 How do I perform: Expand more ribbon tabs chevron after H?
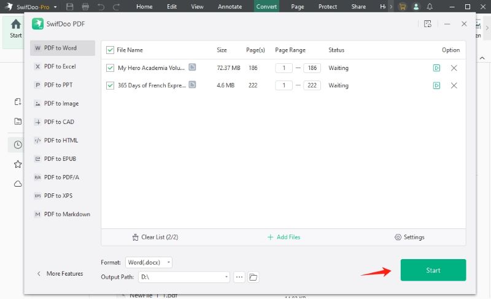click(x=391, y=7)
